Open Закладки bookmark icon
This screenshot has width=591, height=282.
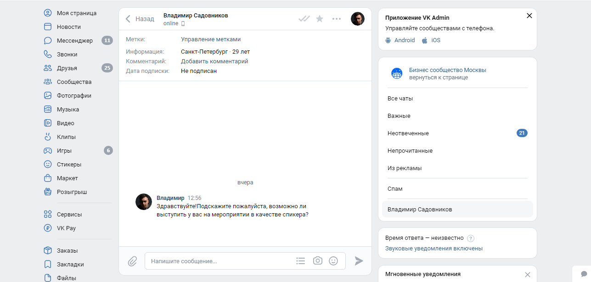coord(48,264)
